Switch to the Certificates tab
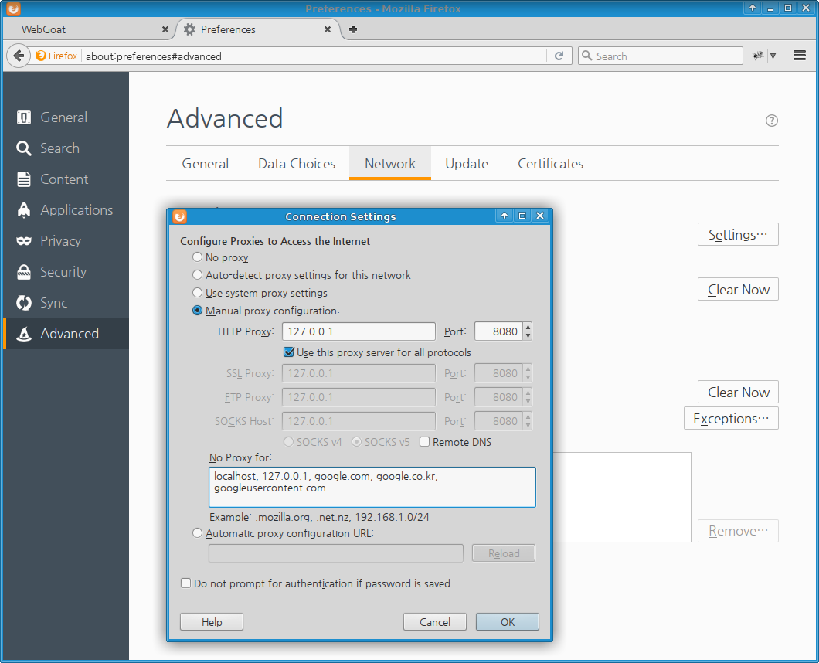Image resolution: width=819 pixels, height=663 pixels. tap(551, 164)
